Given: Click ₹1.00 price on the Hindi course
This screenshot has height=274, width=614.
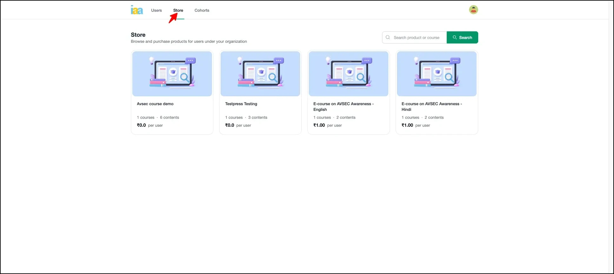Looking at the screenshot, I should tap(407, 125).
